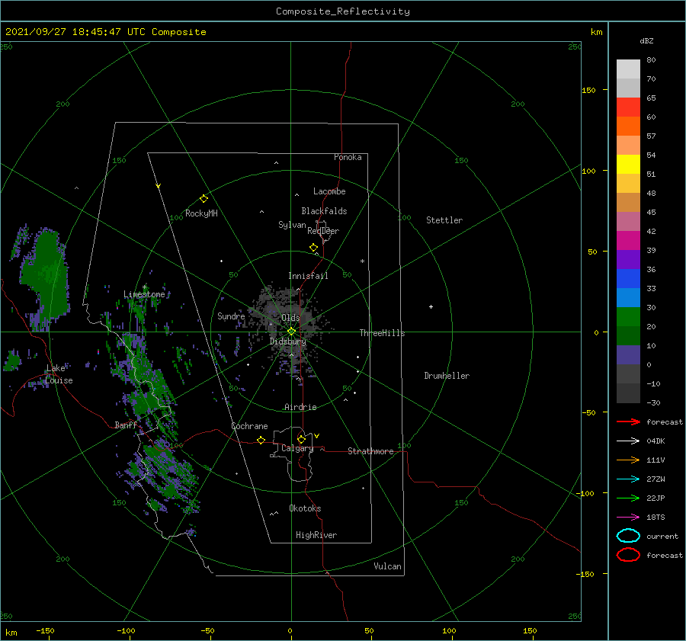The image size is (686, 641).
Task: Click the HighRiver label
Action: [316, 535]
